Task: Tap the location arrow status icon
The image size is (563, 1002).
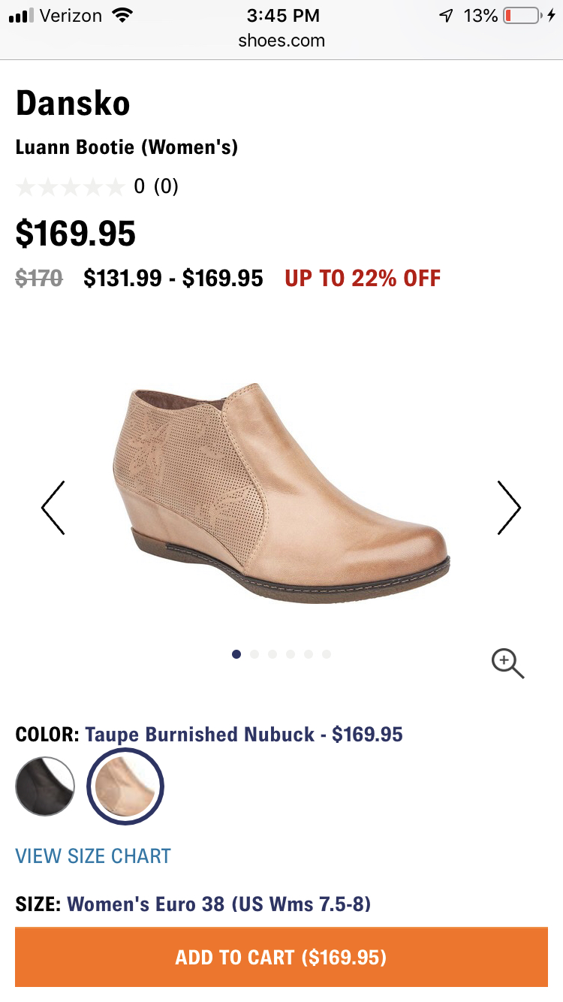Action: (x=447, y=15)
